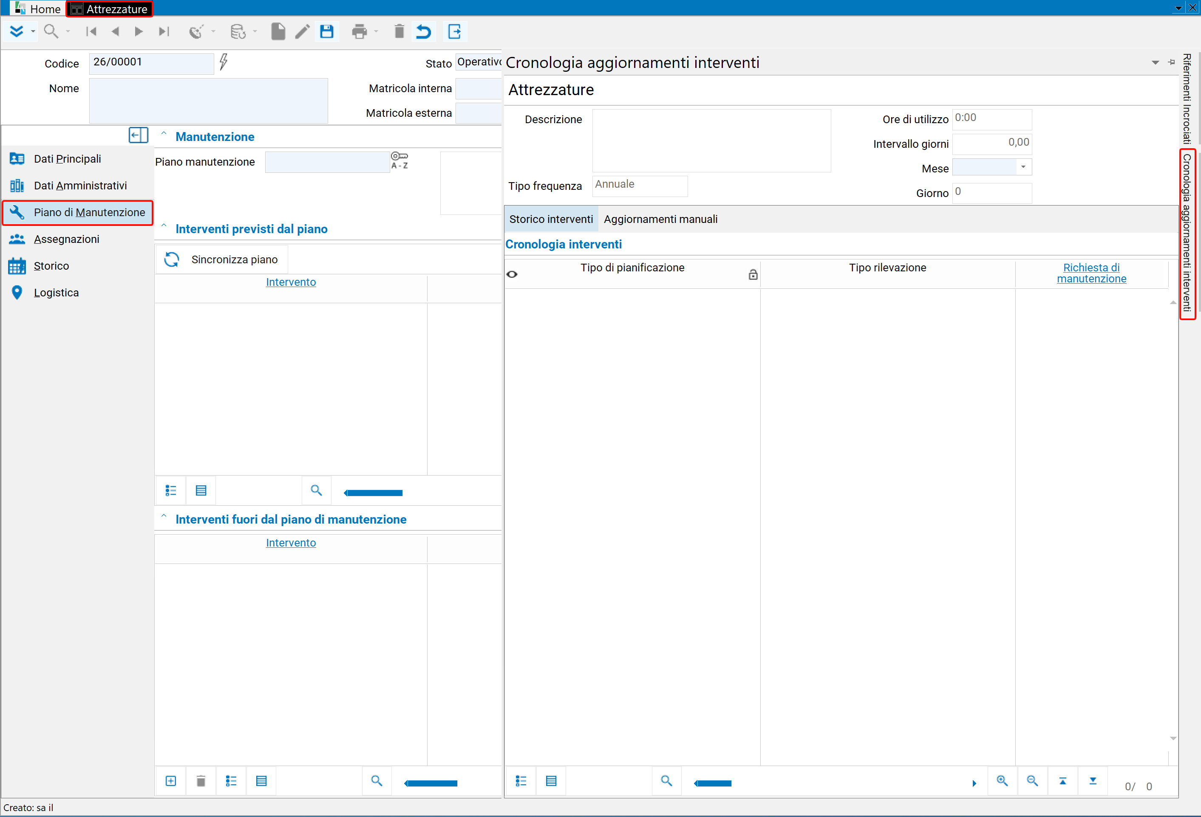
Task: Toggle the eye visibility icon in Cronologia grid
Action: pyautogui.click(x=512, y=274)
